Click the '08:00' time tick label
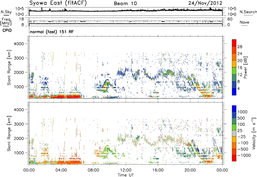The image size is (257, 177). [x=93, y=170]
